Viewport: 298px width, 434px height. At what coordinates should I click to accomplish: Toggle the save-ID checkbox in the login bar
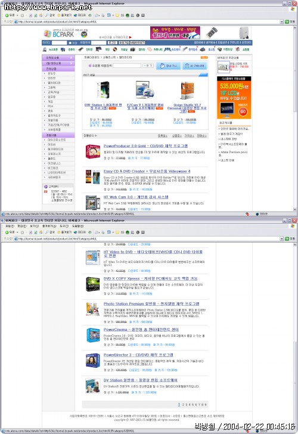click(x=70, y=43)
